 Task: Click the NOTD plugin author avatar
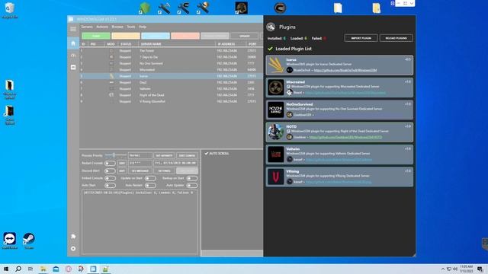pos(290,137)
